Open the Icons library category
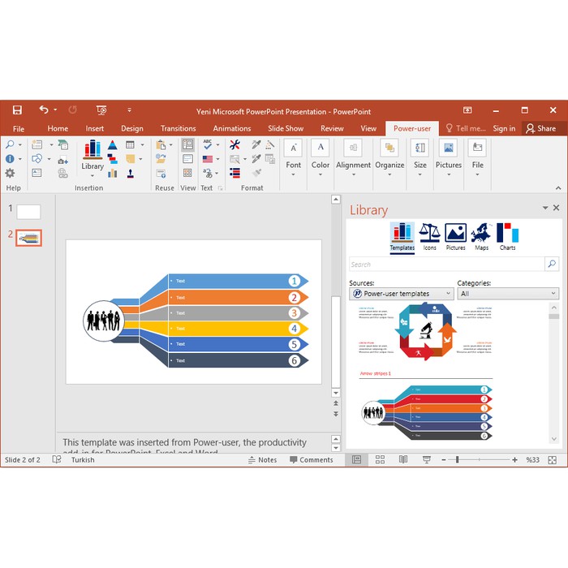568x568 pixels. pos(429,237)
